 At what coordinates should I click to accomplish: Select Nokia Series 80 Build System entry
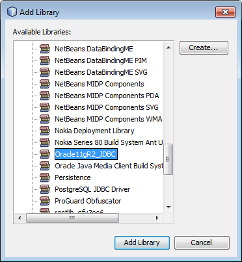109,142
